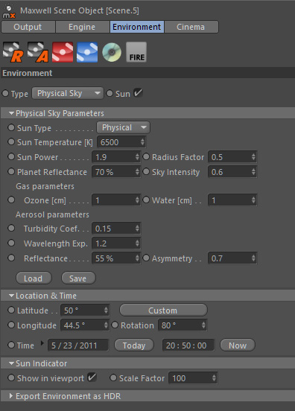Open the Type dropdown showing Physical Sky
Screen dimensions: 295x411
pyautogui.click(x=68, y=93)
